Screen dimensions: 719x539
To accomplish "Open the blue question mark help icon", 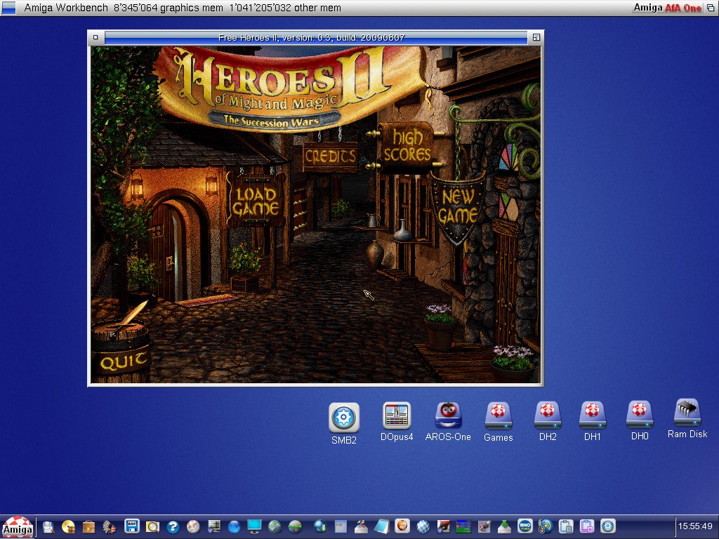I will pos(173,526).
